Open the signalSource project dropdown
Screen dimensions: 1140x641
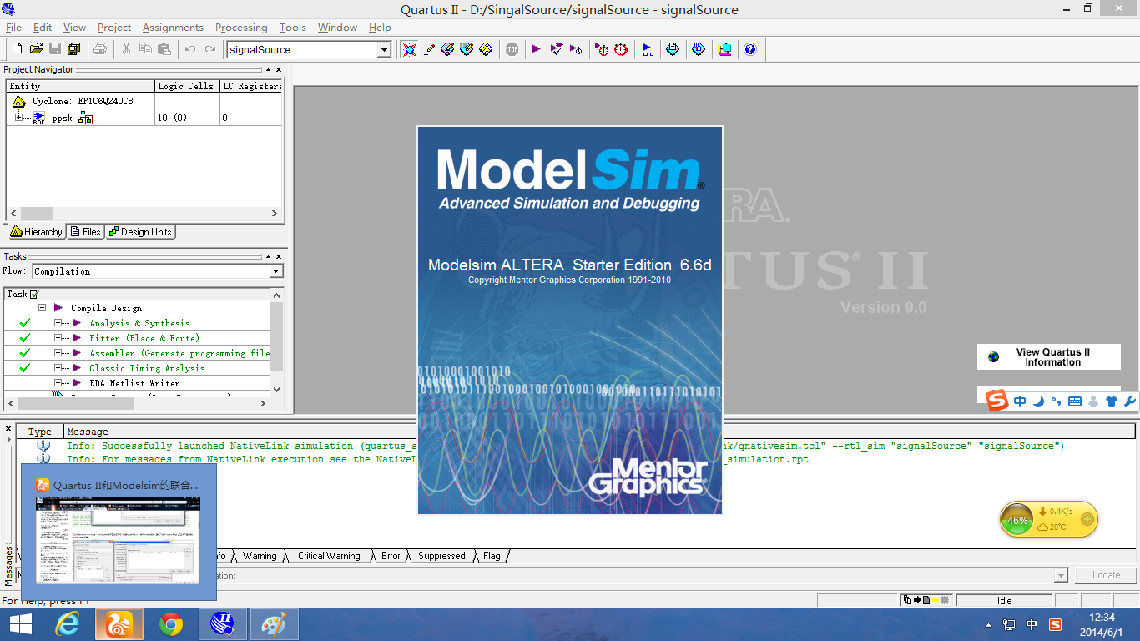pos(384,50)
